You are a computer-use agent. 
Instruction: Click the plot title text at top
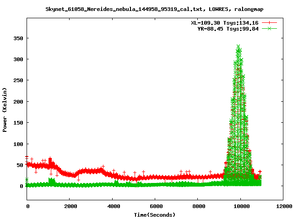[x=154, y=9]
